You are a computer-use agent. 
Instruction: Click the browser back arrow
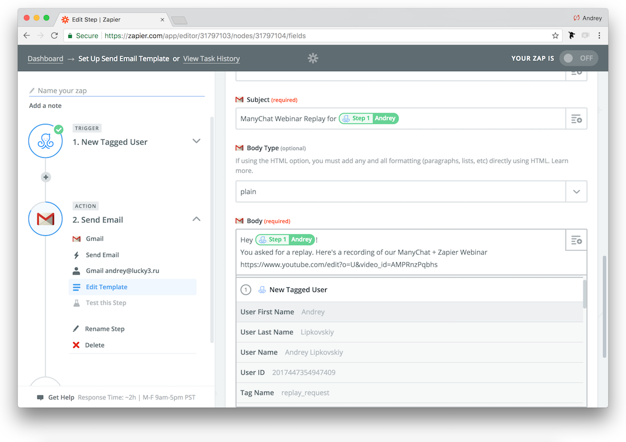click(x=27, y=35)
